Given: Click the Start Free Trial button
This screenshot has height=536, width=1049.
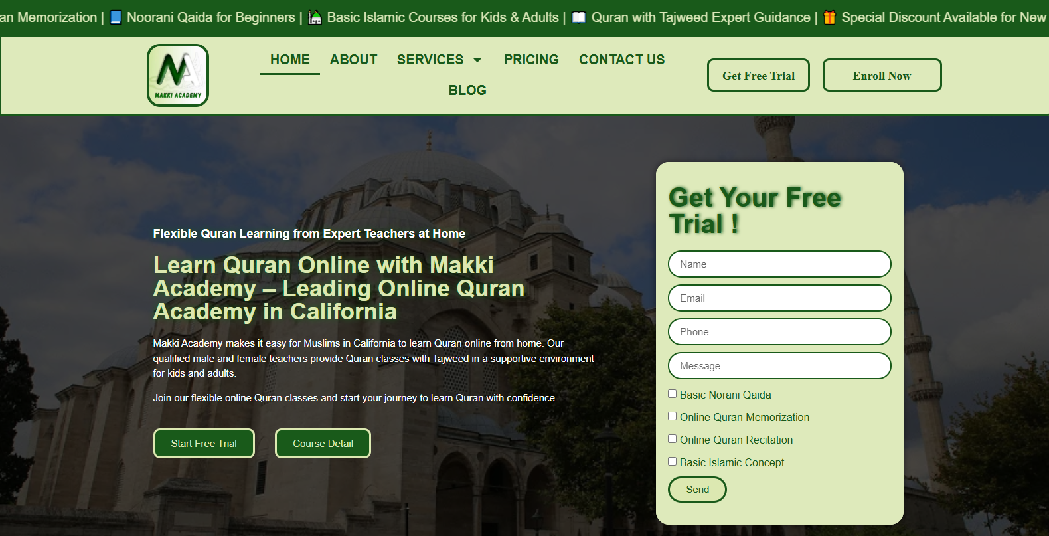Looking at the screenshot, I should coord(204,443).
